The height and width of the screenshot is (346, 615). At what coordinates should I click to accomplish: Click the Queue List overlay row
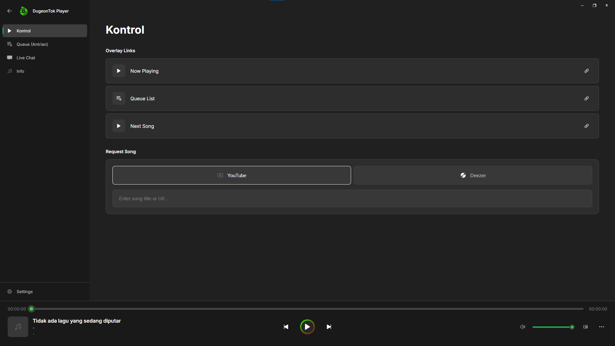tap(320, 98)
